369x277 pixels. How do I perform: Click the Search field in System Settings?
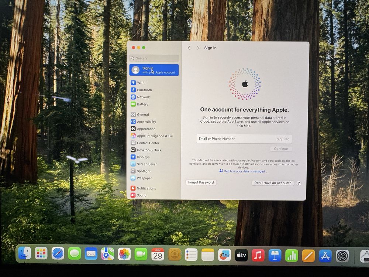154,58
